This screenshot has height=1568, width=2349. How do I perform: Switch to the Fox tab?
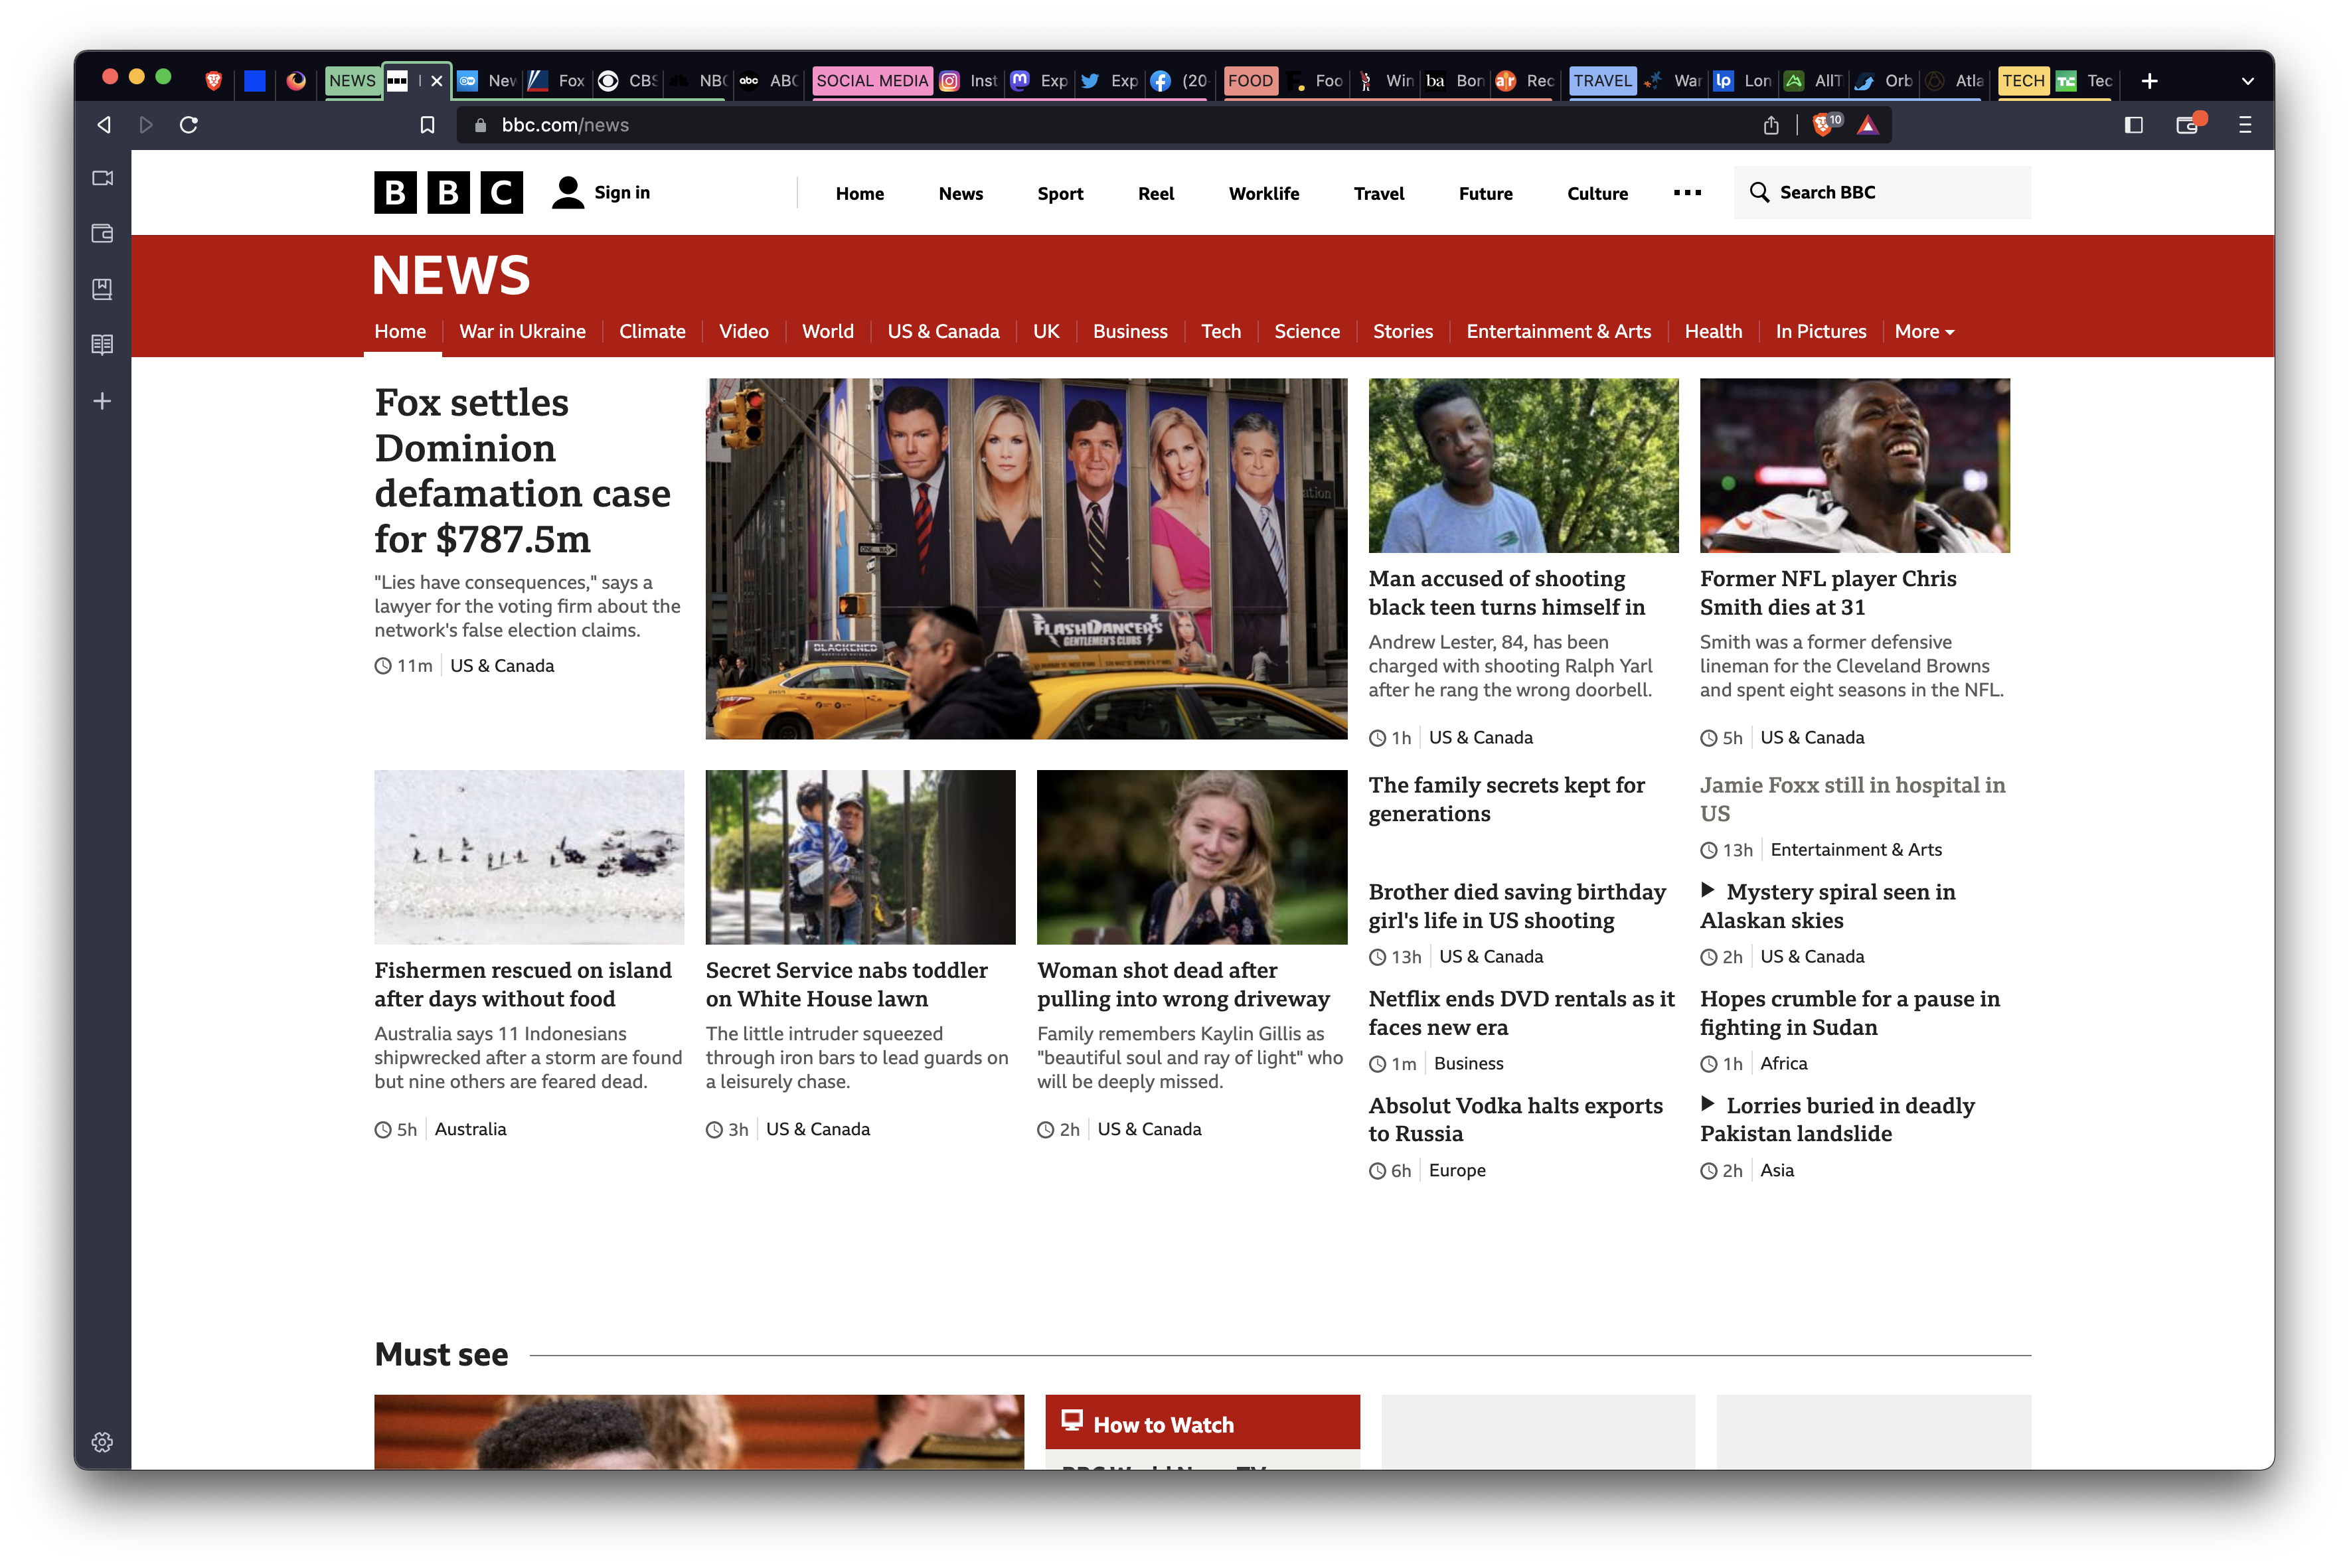(x=557, y=81)
